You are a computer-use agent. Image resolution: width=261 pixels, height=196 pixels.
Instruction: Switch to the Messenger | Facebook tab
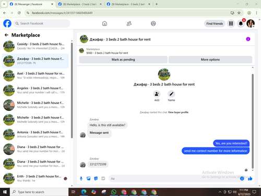tap(31, 4)
